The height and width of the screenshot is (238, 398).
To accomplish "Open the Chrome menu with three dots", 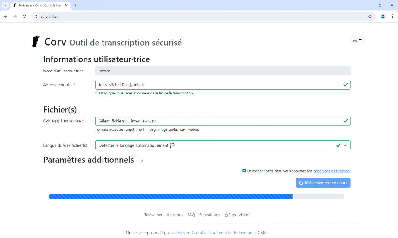I will coord(392,16).
